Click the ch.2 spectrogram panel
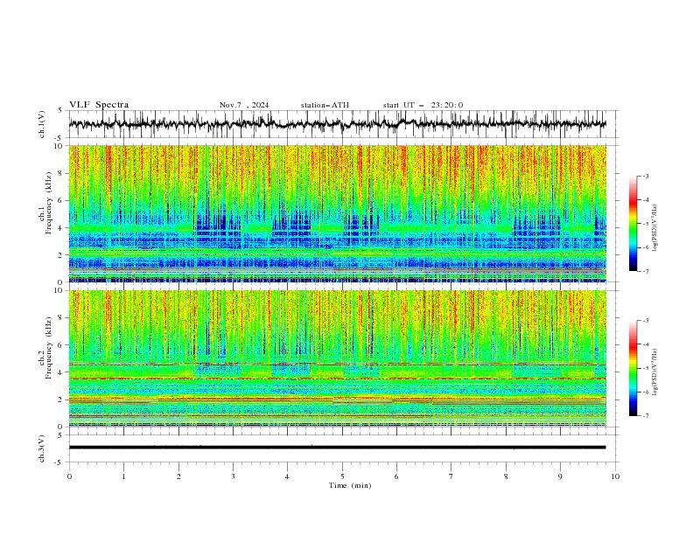This screenshot has height=535, width=693. 337,358
